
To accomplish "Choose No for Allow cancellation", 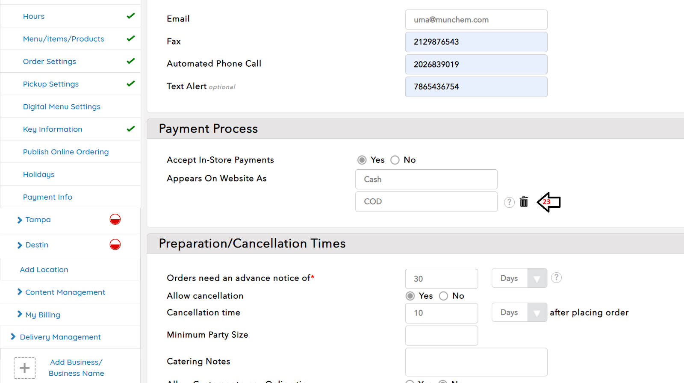I will pos(443,296).
